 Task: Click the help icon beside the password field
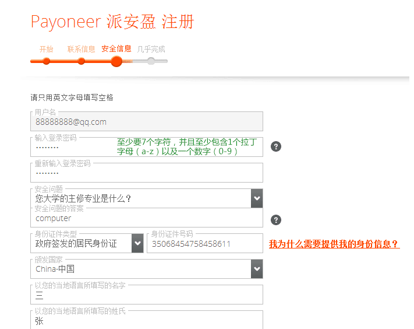tap(276, 146)
